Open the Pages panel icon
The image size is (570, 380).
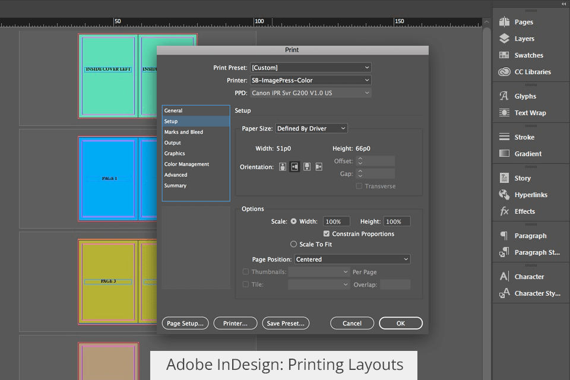pyautogui.click(x=504, y=22)
